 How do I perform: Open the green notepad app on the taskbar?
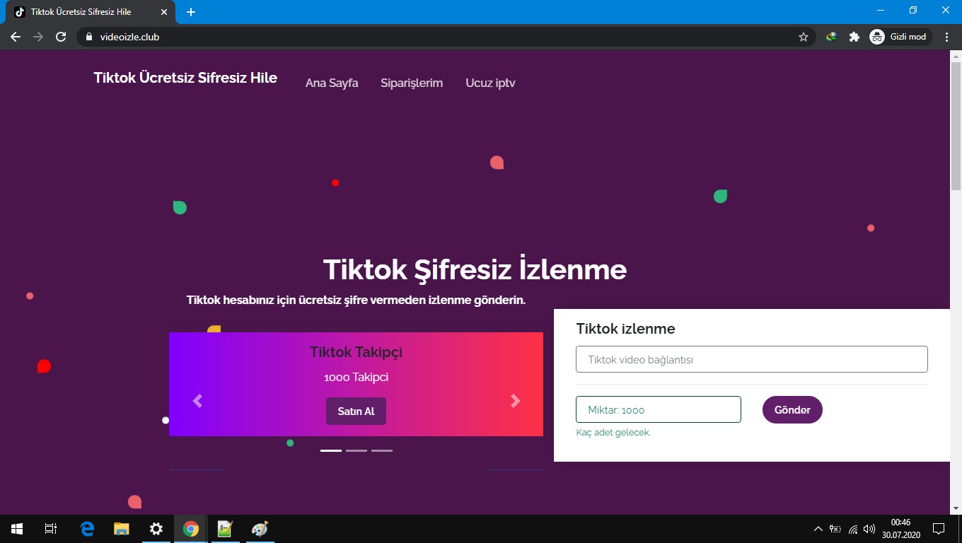[225, 529]
